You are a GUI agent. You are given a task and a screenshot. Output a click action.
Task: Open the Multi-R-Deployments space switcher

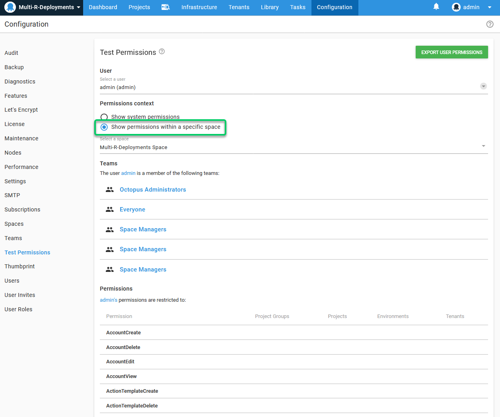46,7
